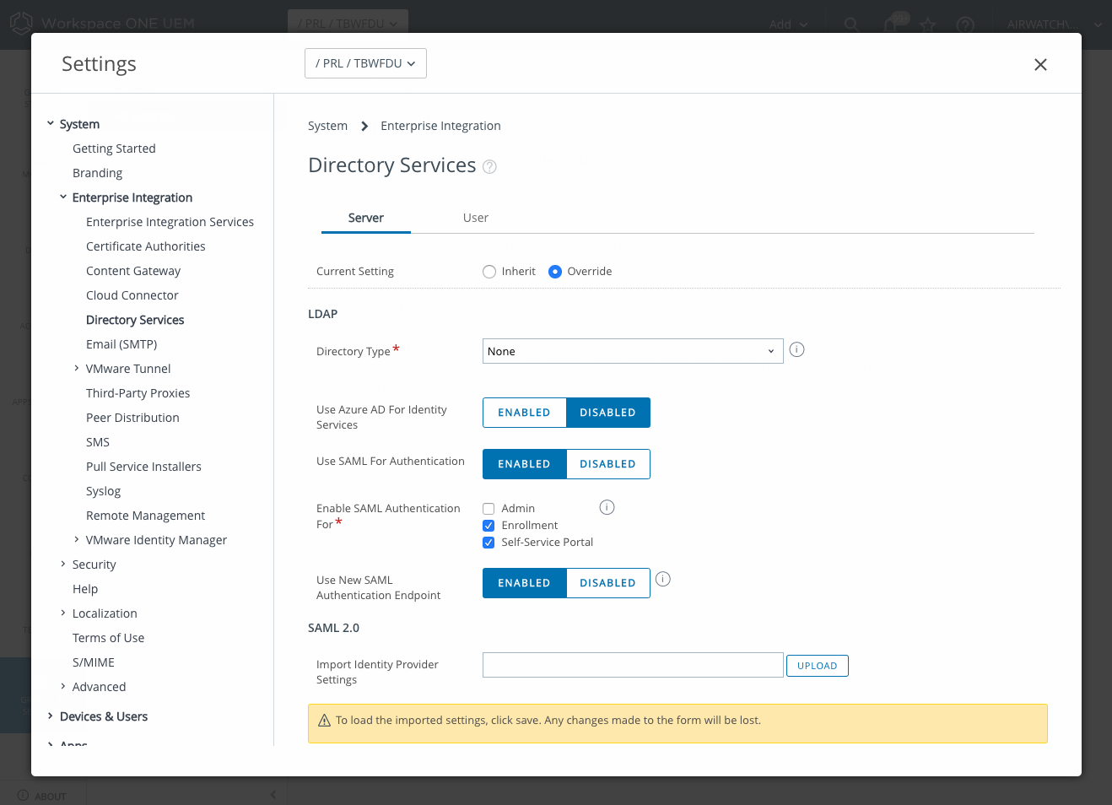
Task: Check the Admin SAML authentication checkbox
Action: click(x=489, y=509)
